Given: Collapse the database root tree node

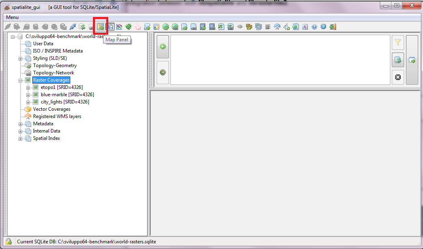Looking at the screenshot, I should (x=13, y=37).
